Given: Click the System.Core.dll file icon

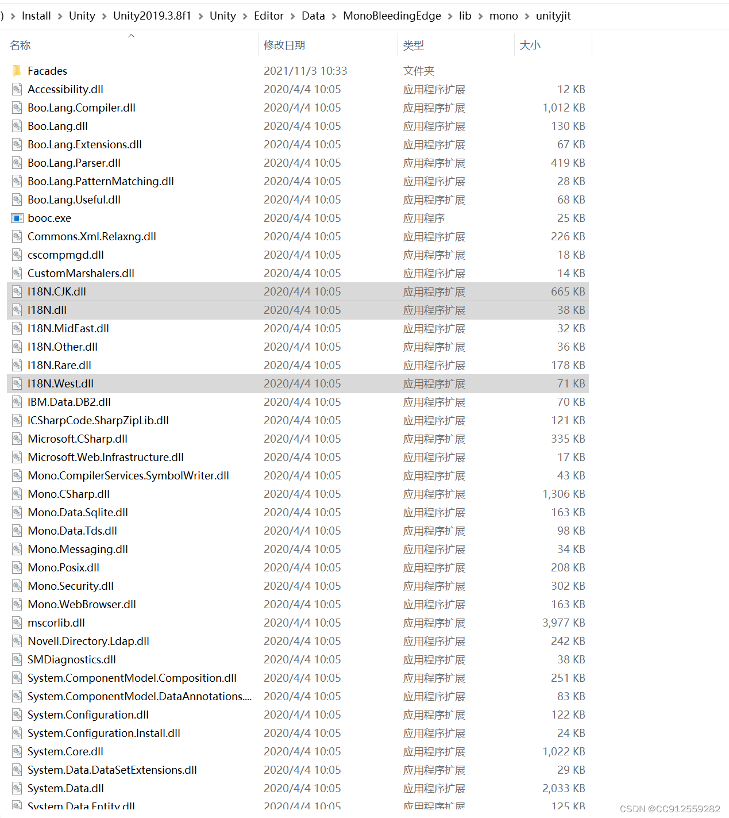Looking at the screenshot, I should click(x=16, y=751).
